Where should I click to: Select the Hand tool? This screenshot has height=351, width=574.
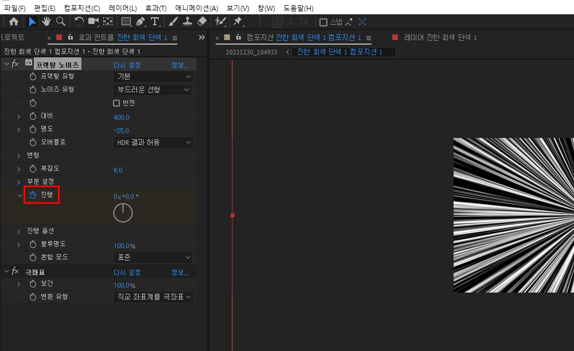click(46, 22)
